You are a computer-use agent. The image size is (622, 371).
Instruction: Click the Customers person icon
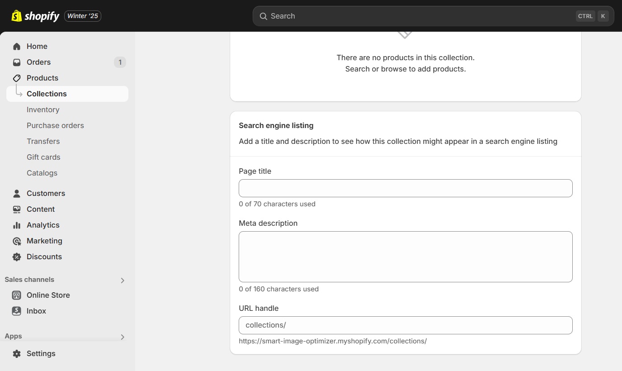point(16,193)
